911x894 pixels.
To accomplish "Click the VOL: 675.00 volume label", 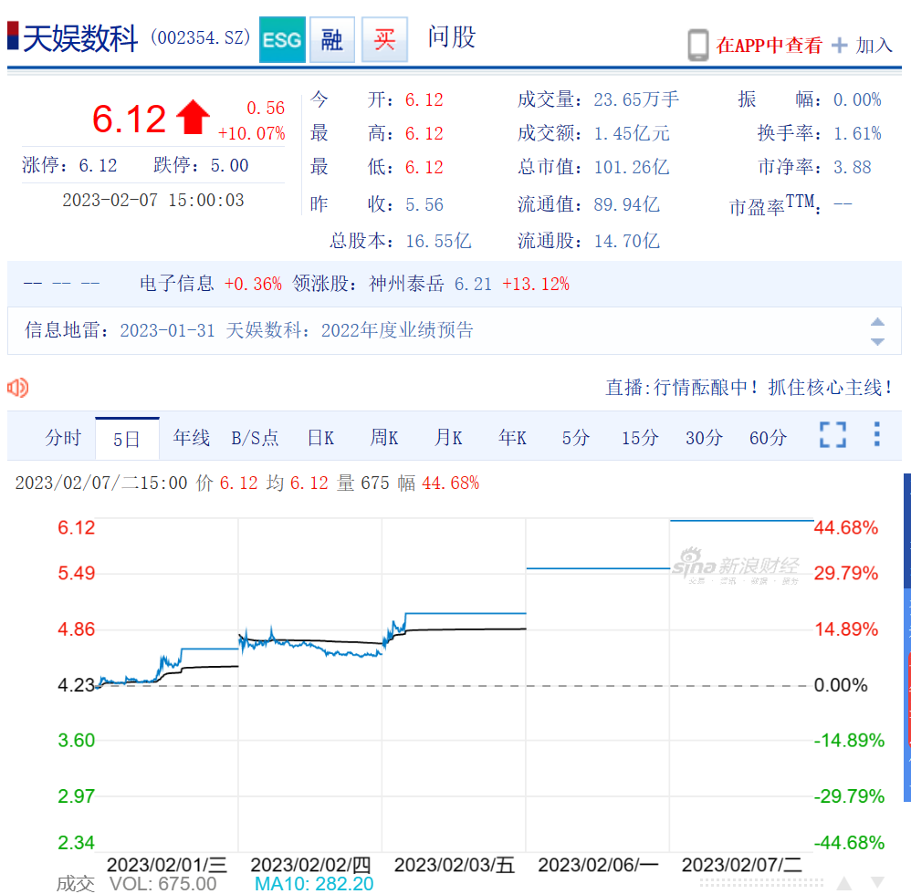I will (x=162, y=884).
